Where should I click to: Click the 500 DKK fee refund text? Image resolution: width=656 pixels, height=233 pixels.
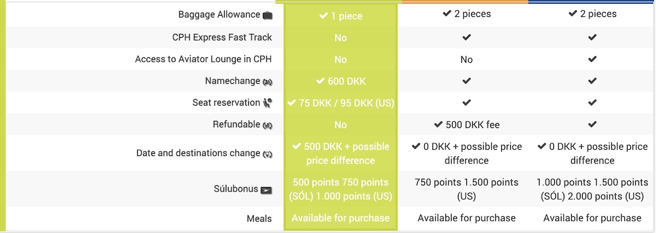(x=466, y=125)
